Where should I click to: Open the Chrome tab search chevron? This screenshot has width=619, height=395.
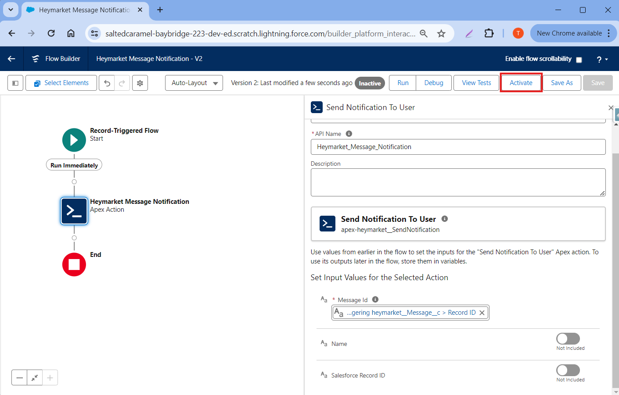pos(11,10)
